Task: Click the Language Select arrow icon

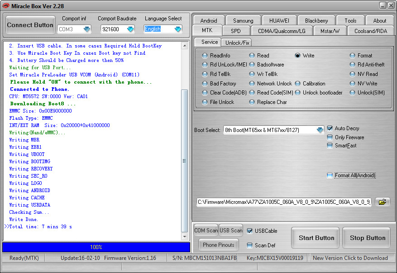Action: coord(177,29)
